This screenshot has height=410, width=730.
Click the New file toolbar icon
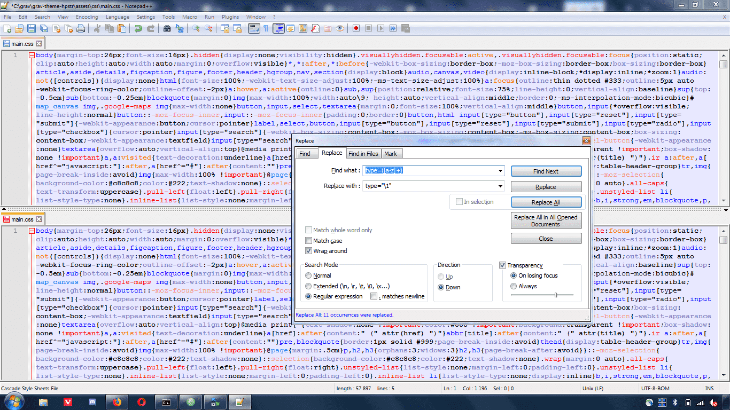click(x=7, y=28)
